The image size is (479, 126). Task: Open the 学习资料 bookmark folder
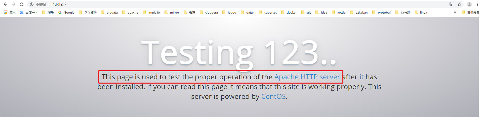pos(88,12)
